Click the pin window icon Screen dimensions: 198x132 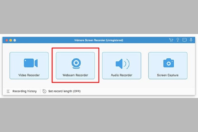[x=191, y=40]
